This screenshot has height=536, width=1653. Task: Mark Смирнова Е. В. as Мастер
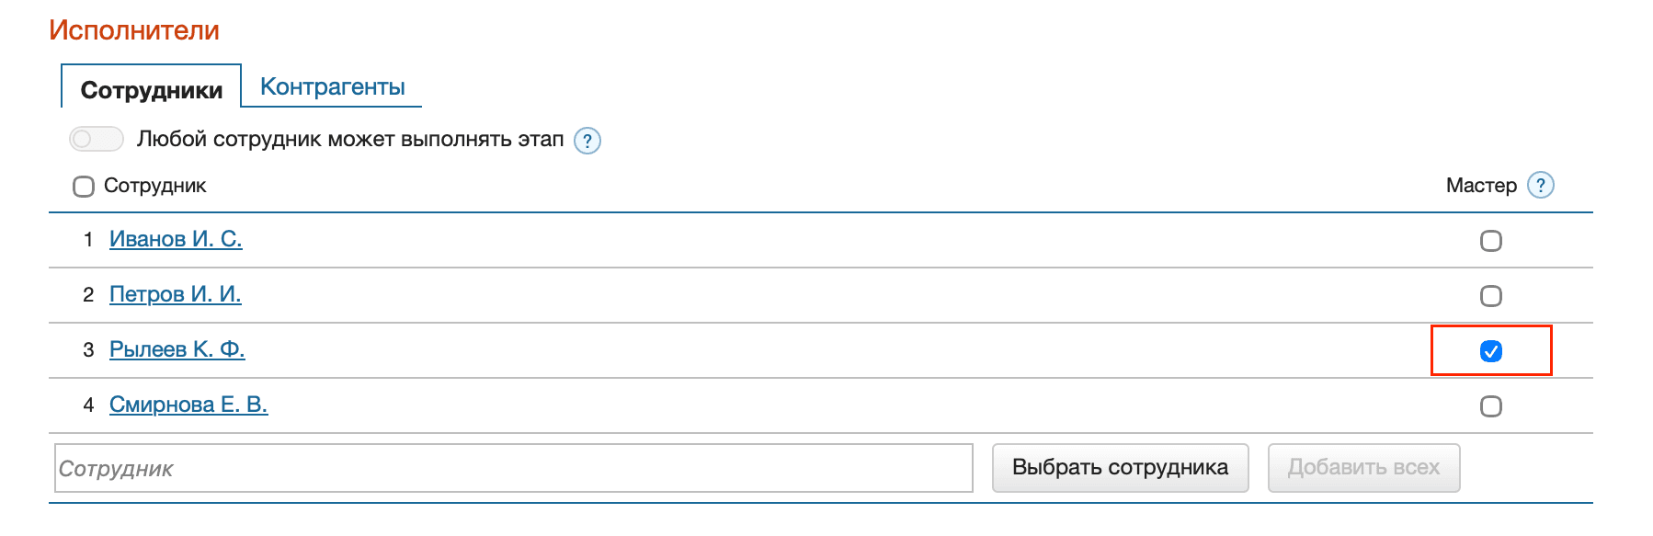[x=1490, y=406]
